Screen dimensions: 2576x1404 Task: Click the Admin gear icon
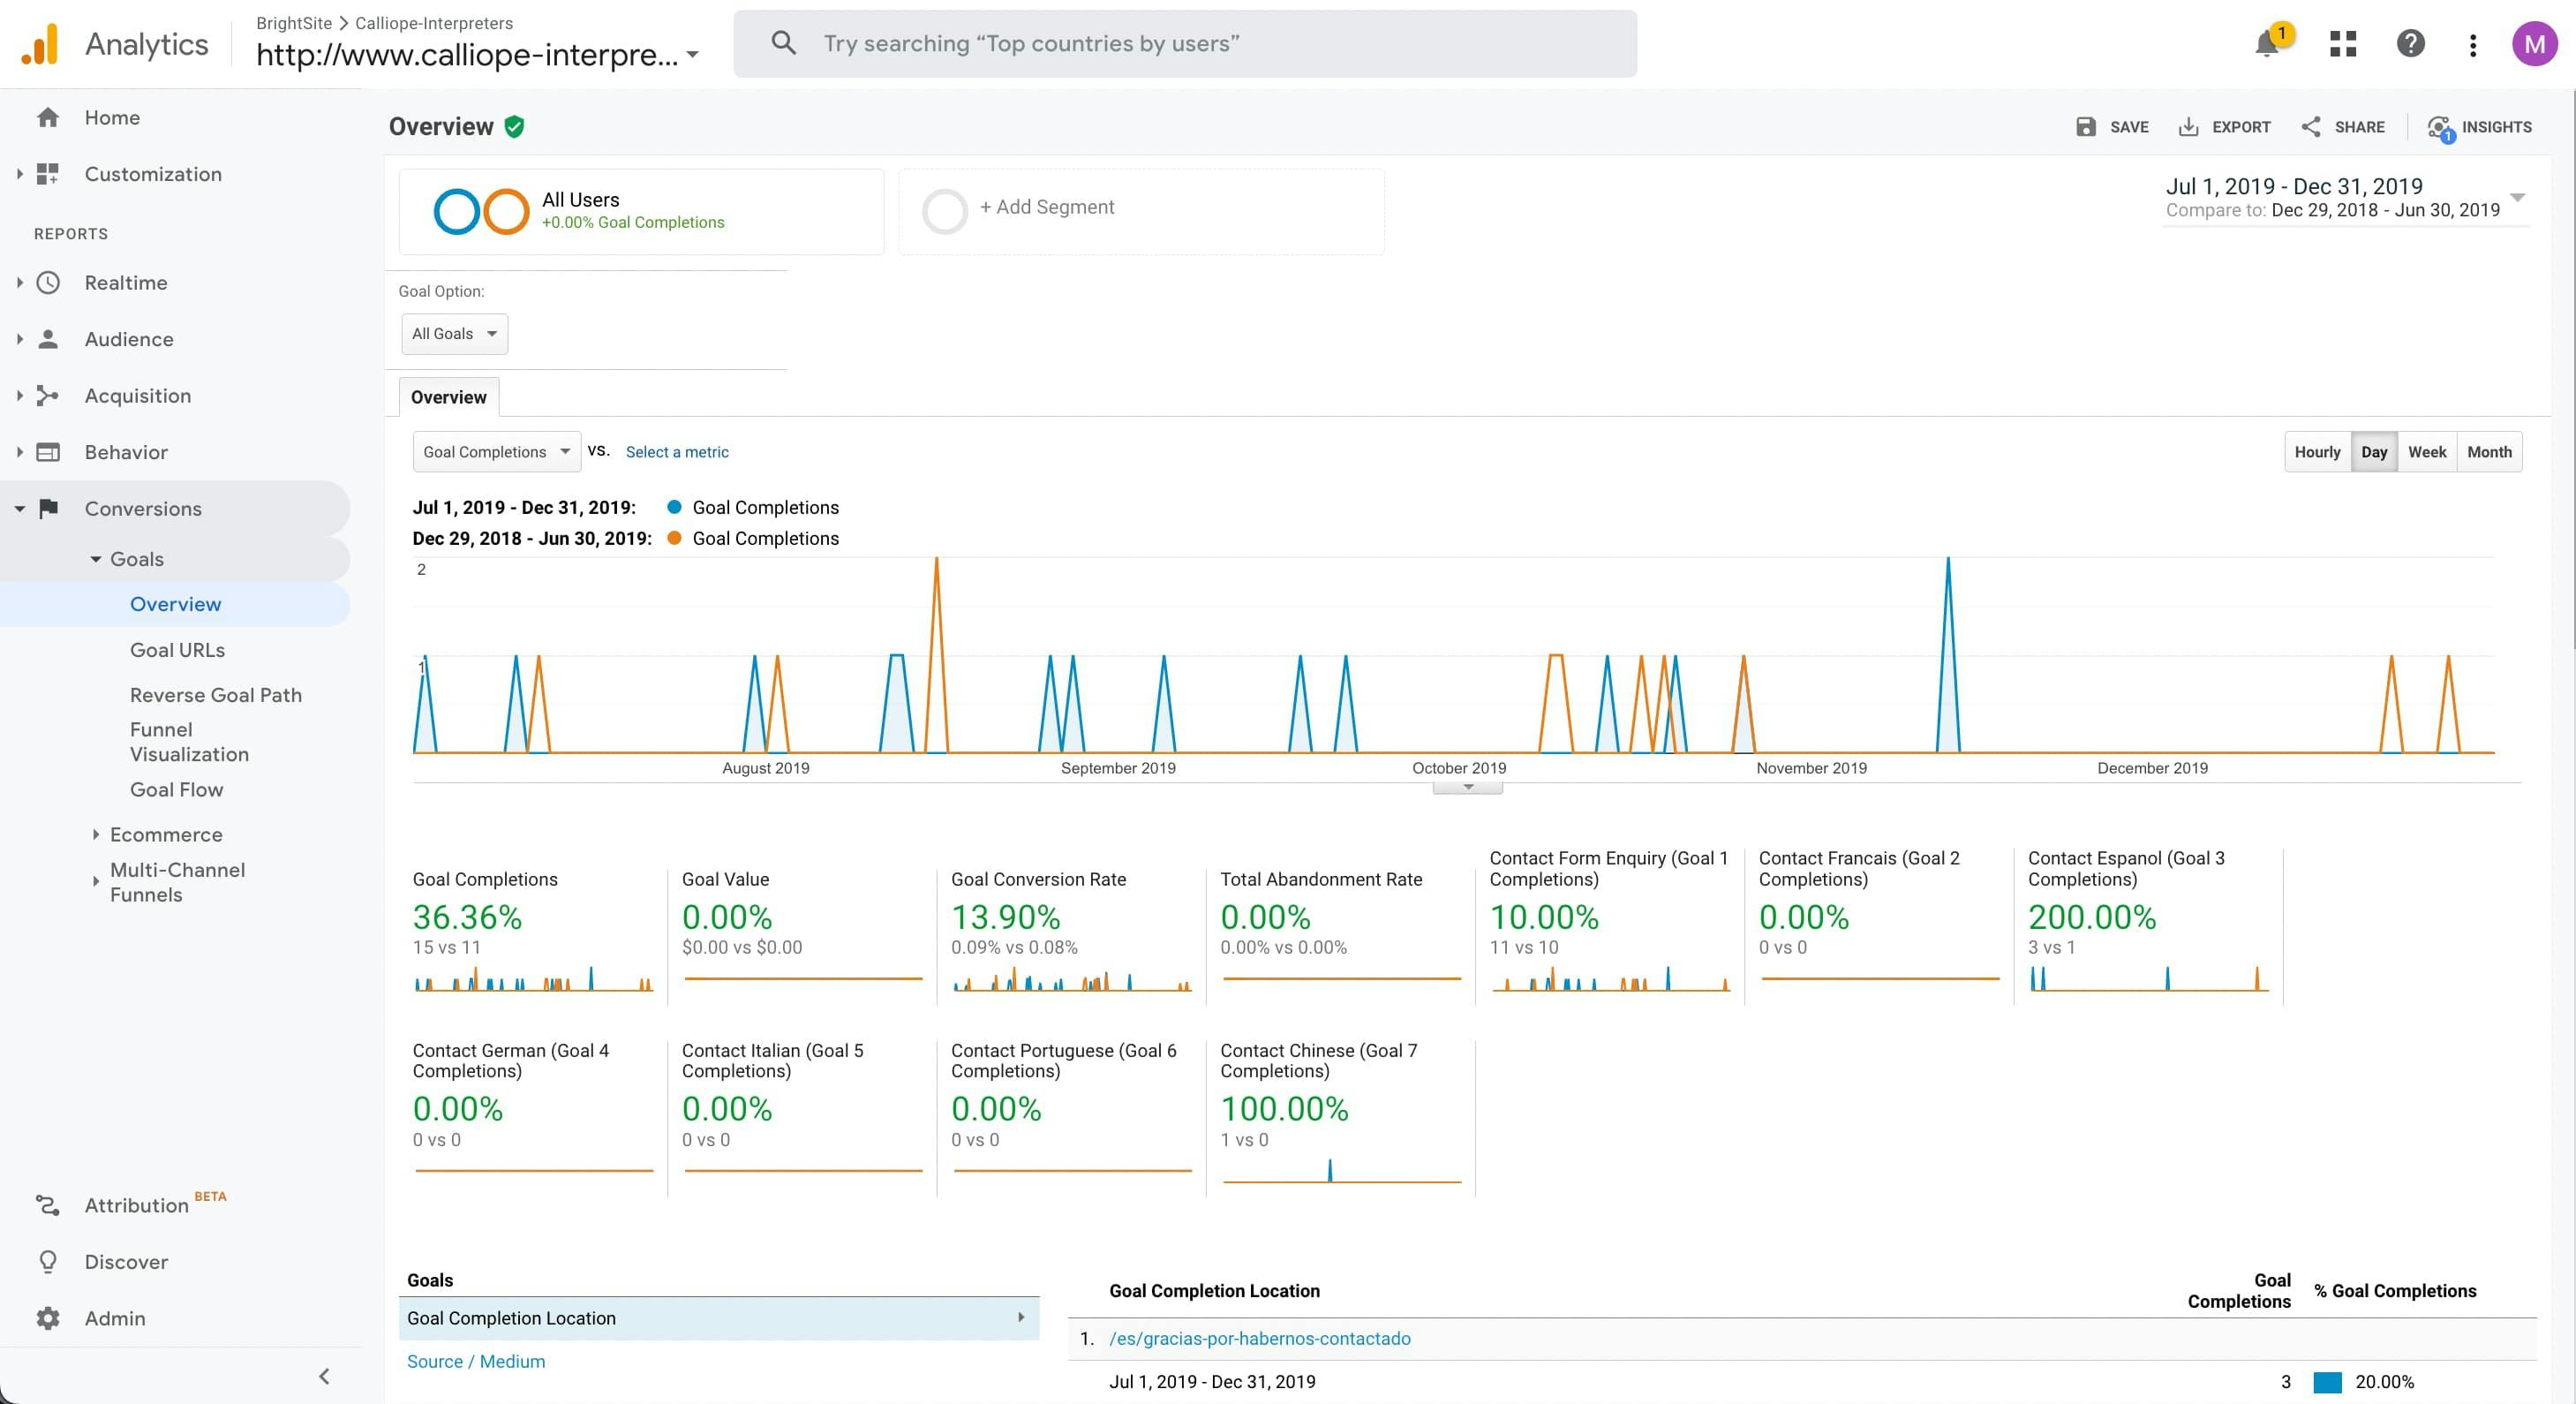coord(47,1318)
